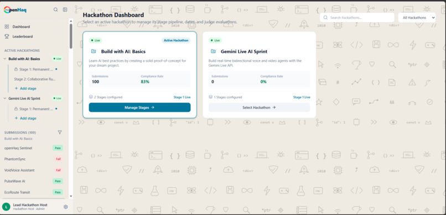Click the Leaderboard trophy icon
Image resolution: width=446 pixels, height=215 pixels.
point(7,36)
